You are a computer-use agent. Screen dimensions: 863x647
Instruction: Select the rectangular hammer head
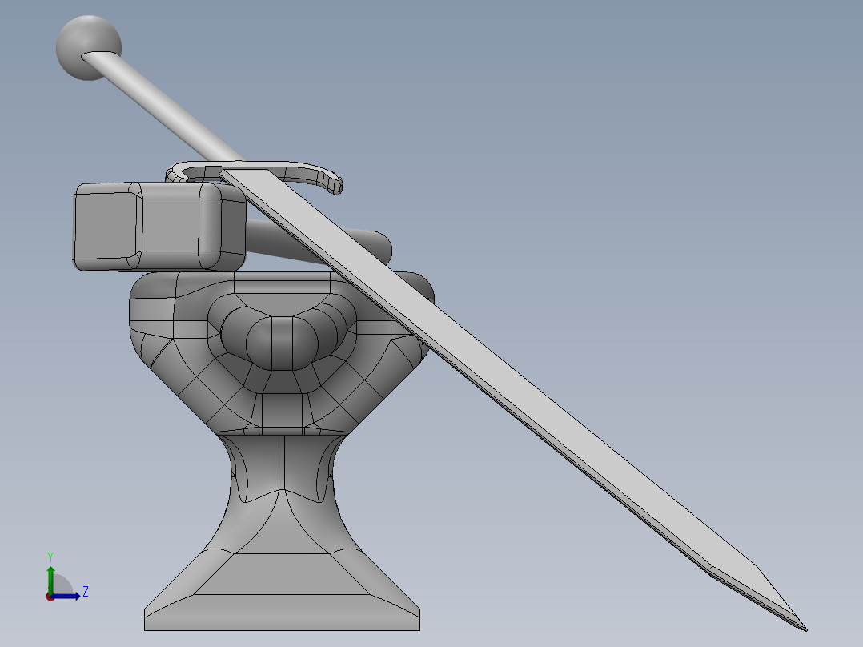(x=159, y=227)
